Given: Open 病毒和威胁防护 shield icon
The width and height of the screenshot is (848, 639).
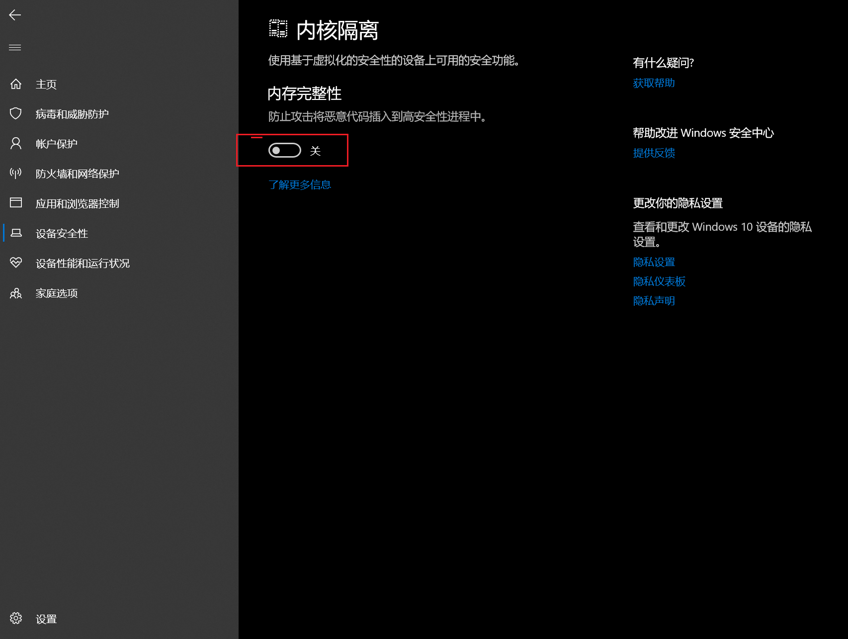Looking at the screenshot, I should pyautogui.click(x=15, y=113).
